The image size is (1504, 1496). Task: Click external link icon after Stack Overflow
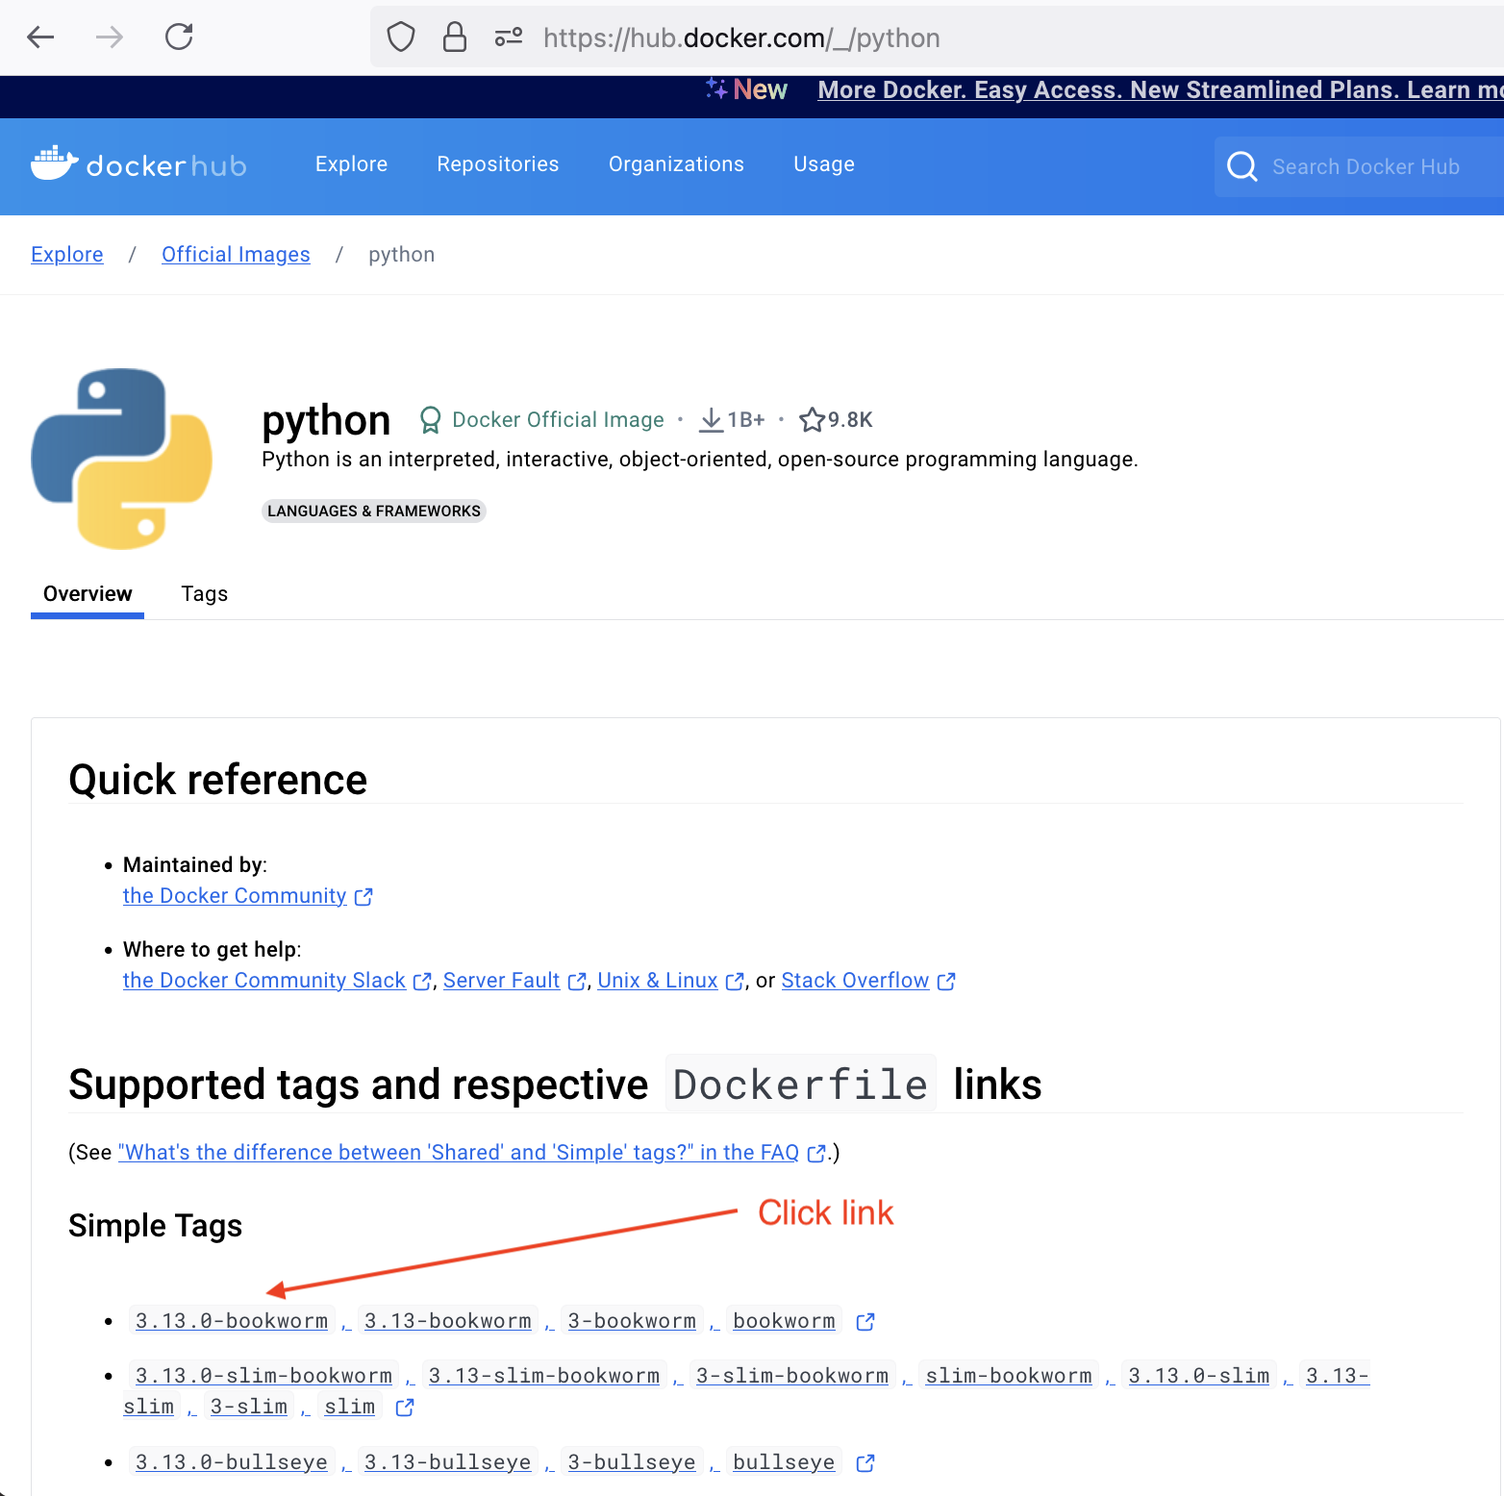point(946,982)
